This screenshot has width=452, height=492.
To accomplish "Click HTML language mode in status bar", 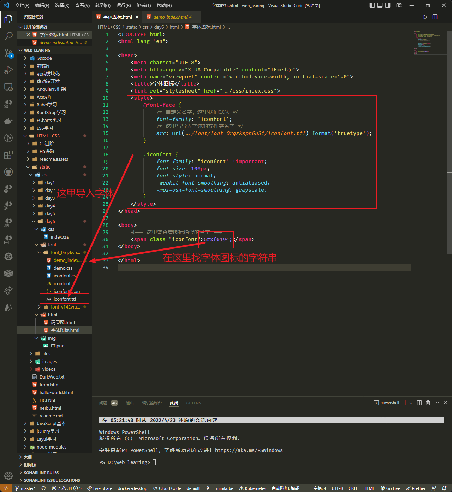I will [x=369, y=488].
